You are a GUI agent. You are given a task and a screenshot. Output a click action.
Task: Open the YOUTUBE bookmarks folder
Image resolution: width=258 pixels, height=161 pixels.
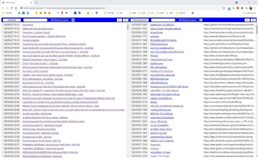pyautogui.click(x=109, y=13)
